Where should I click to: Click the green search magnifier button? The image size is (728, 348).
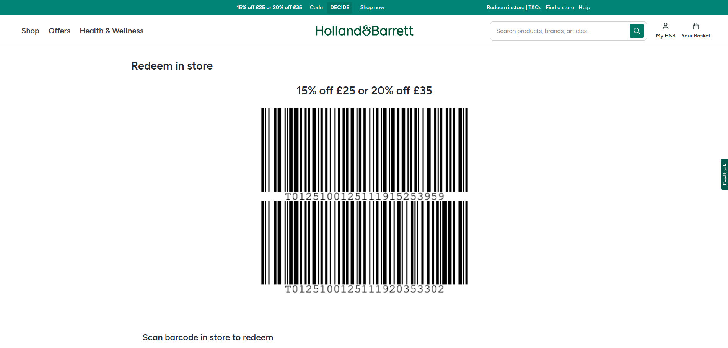coord(637,31)
